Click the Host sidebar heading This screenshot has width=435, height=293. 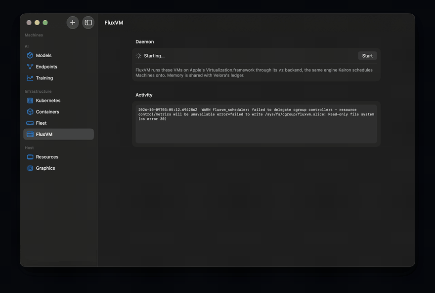click(29, 147)
